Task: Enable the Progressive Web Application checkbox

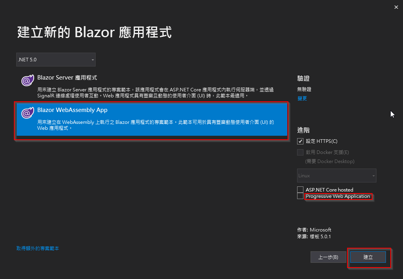Action: [x=300, y=196]
